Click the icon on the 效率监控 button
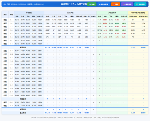This screenshot has height=121, width=150. pyautogui.click(x=137, y=4)
